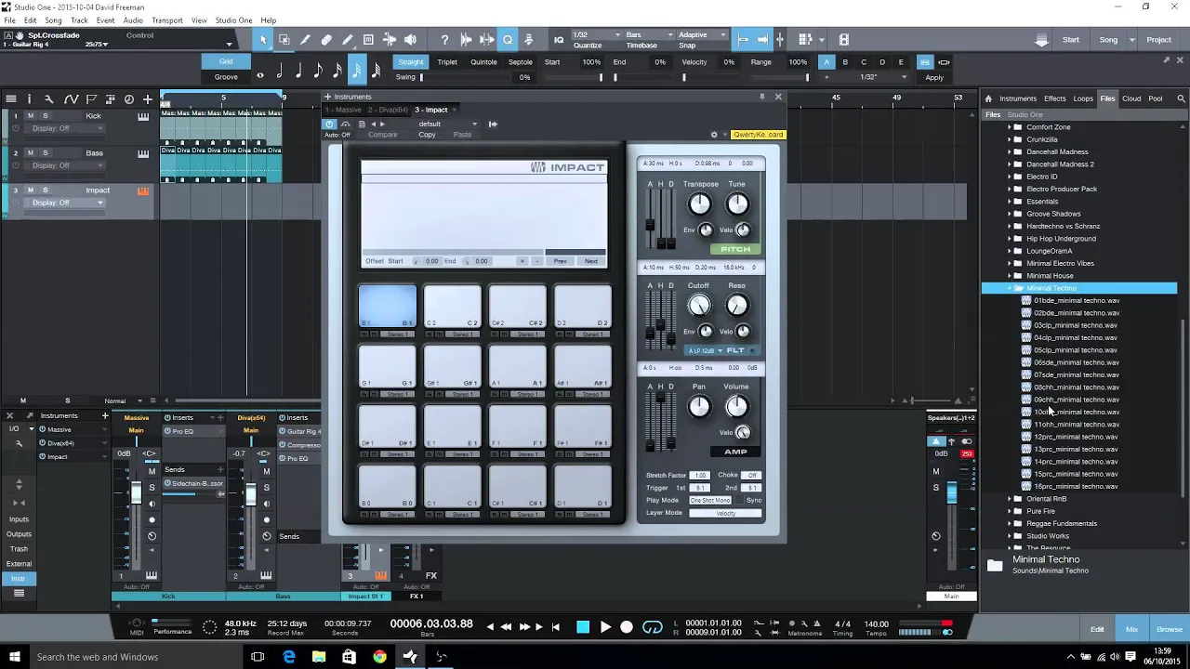Start playback with the Play button
1190x669 pixels.
click(x=605, y=627)
